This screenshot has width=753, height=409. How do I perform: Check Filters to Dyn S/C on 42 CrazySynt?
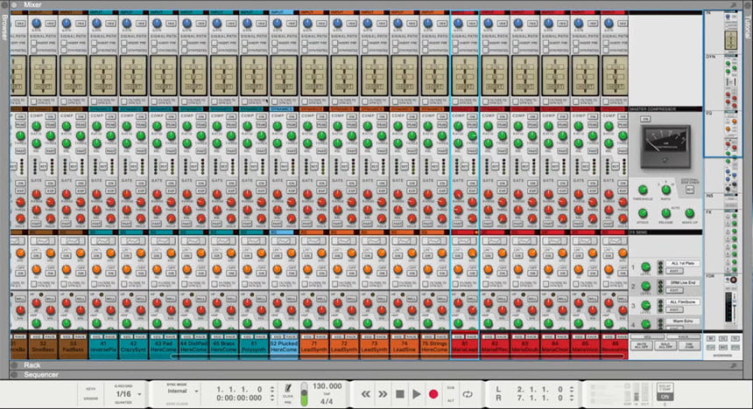124,101
